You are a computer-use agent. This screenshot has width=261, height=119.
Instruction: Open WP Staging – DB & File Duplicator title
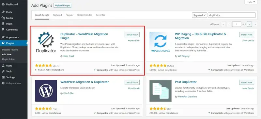point(200,36)
